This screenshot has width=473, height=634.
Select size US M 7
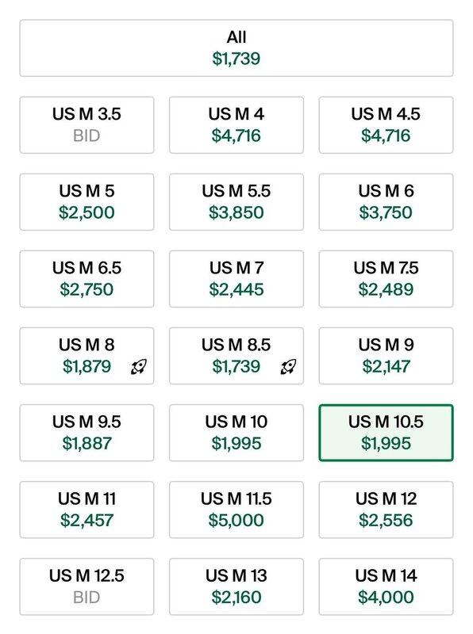point(236,279)
